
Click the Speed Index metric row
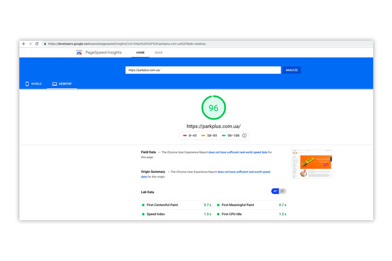[176, 214]
